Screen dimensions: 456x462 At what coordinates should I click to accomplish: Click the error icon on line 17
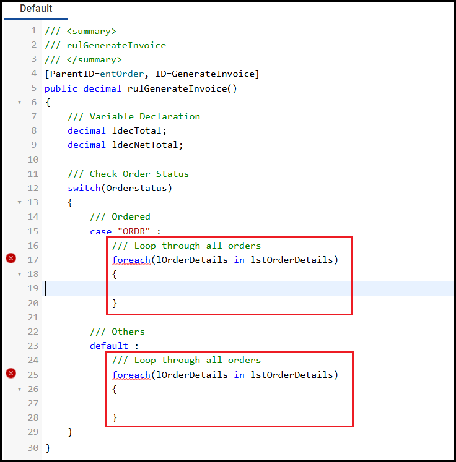point(11,259)
